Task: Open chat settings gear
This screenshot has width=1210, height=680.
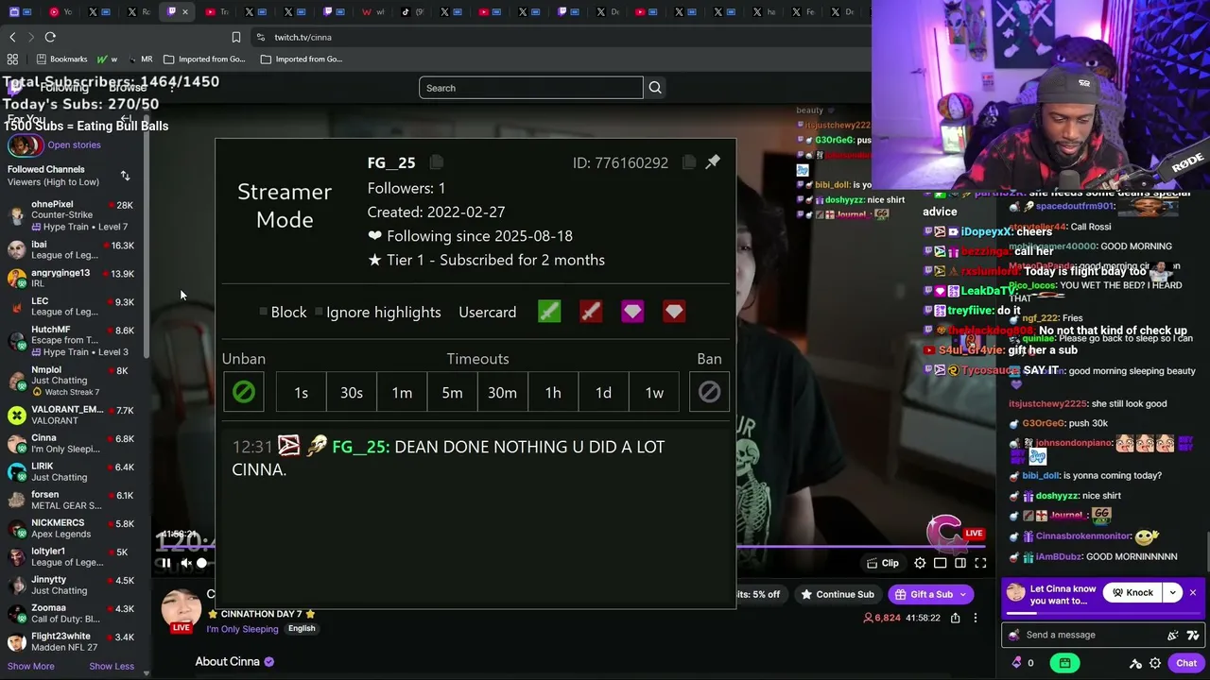Action: 1154,663
